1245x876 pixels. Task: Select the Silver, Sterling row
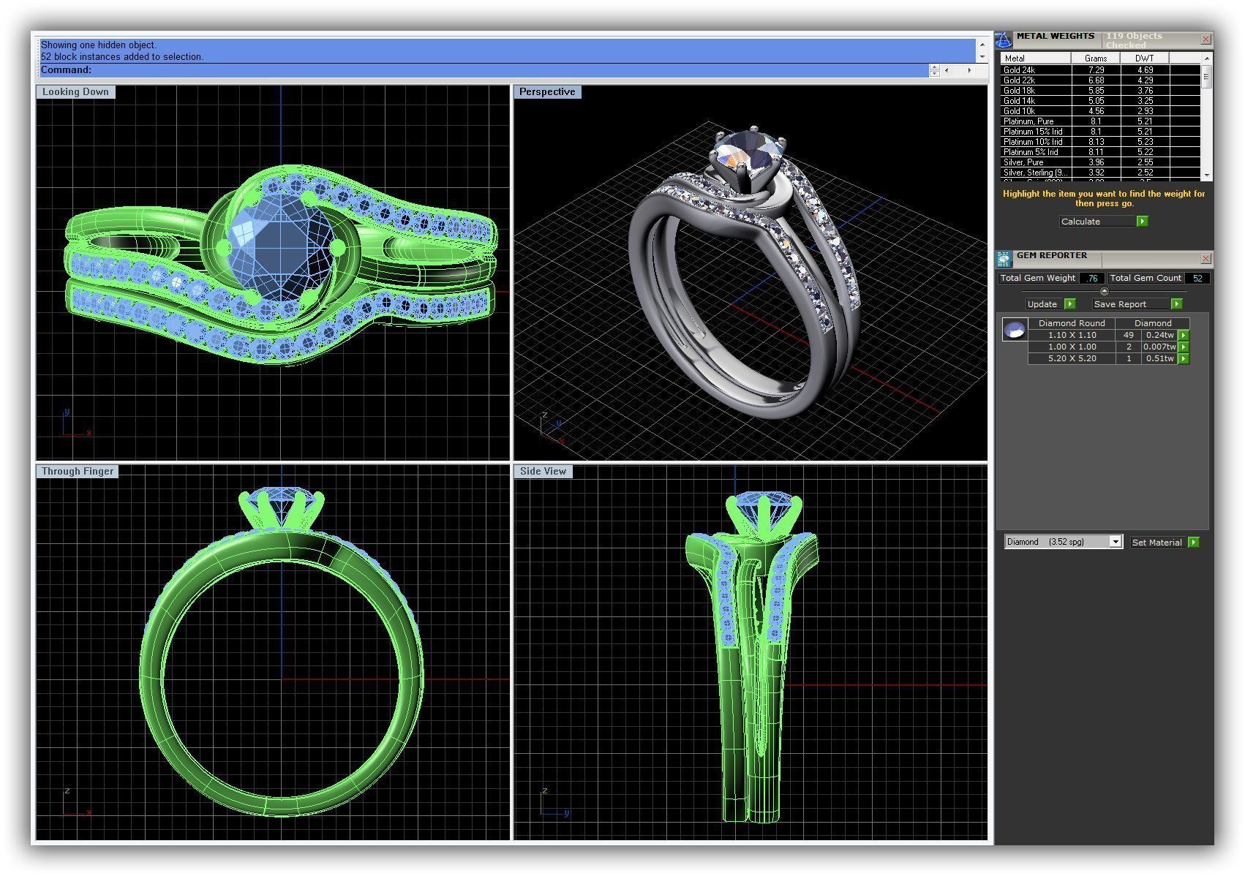pyautogui.click(x=1100, y=173)
